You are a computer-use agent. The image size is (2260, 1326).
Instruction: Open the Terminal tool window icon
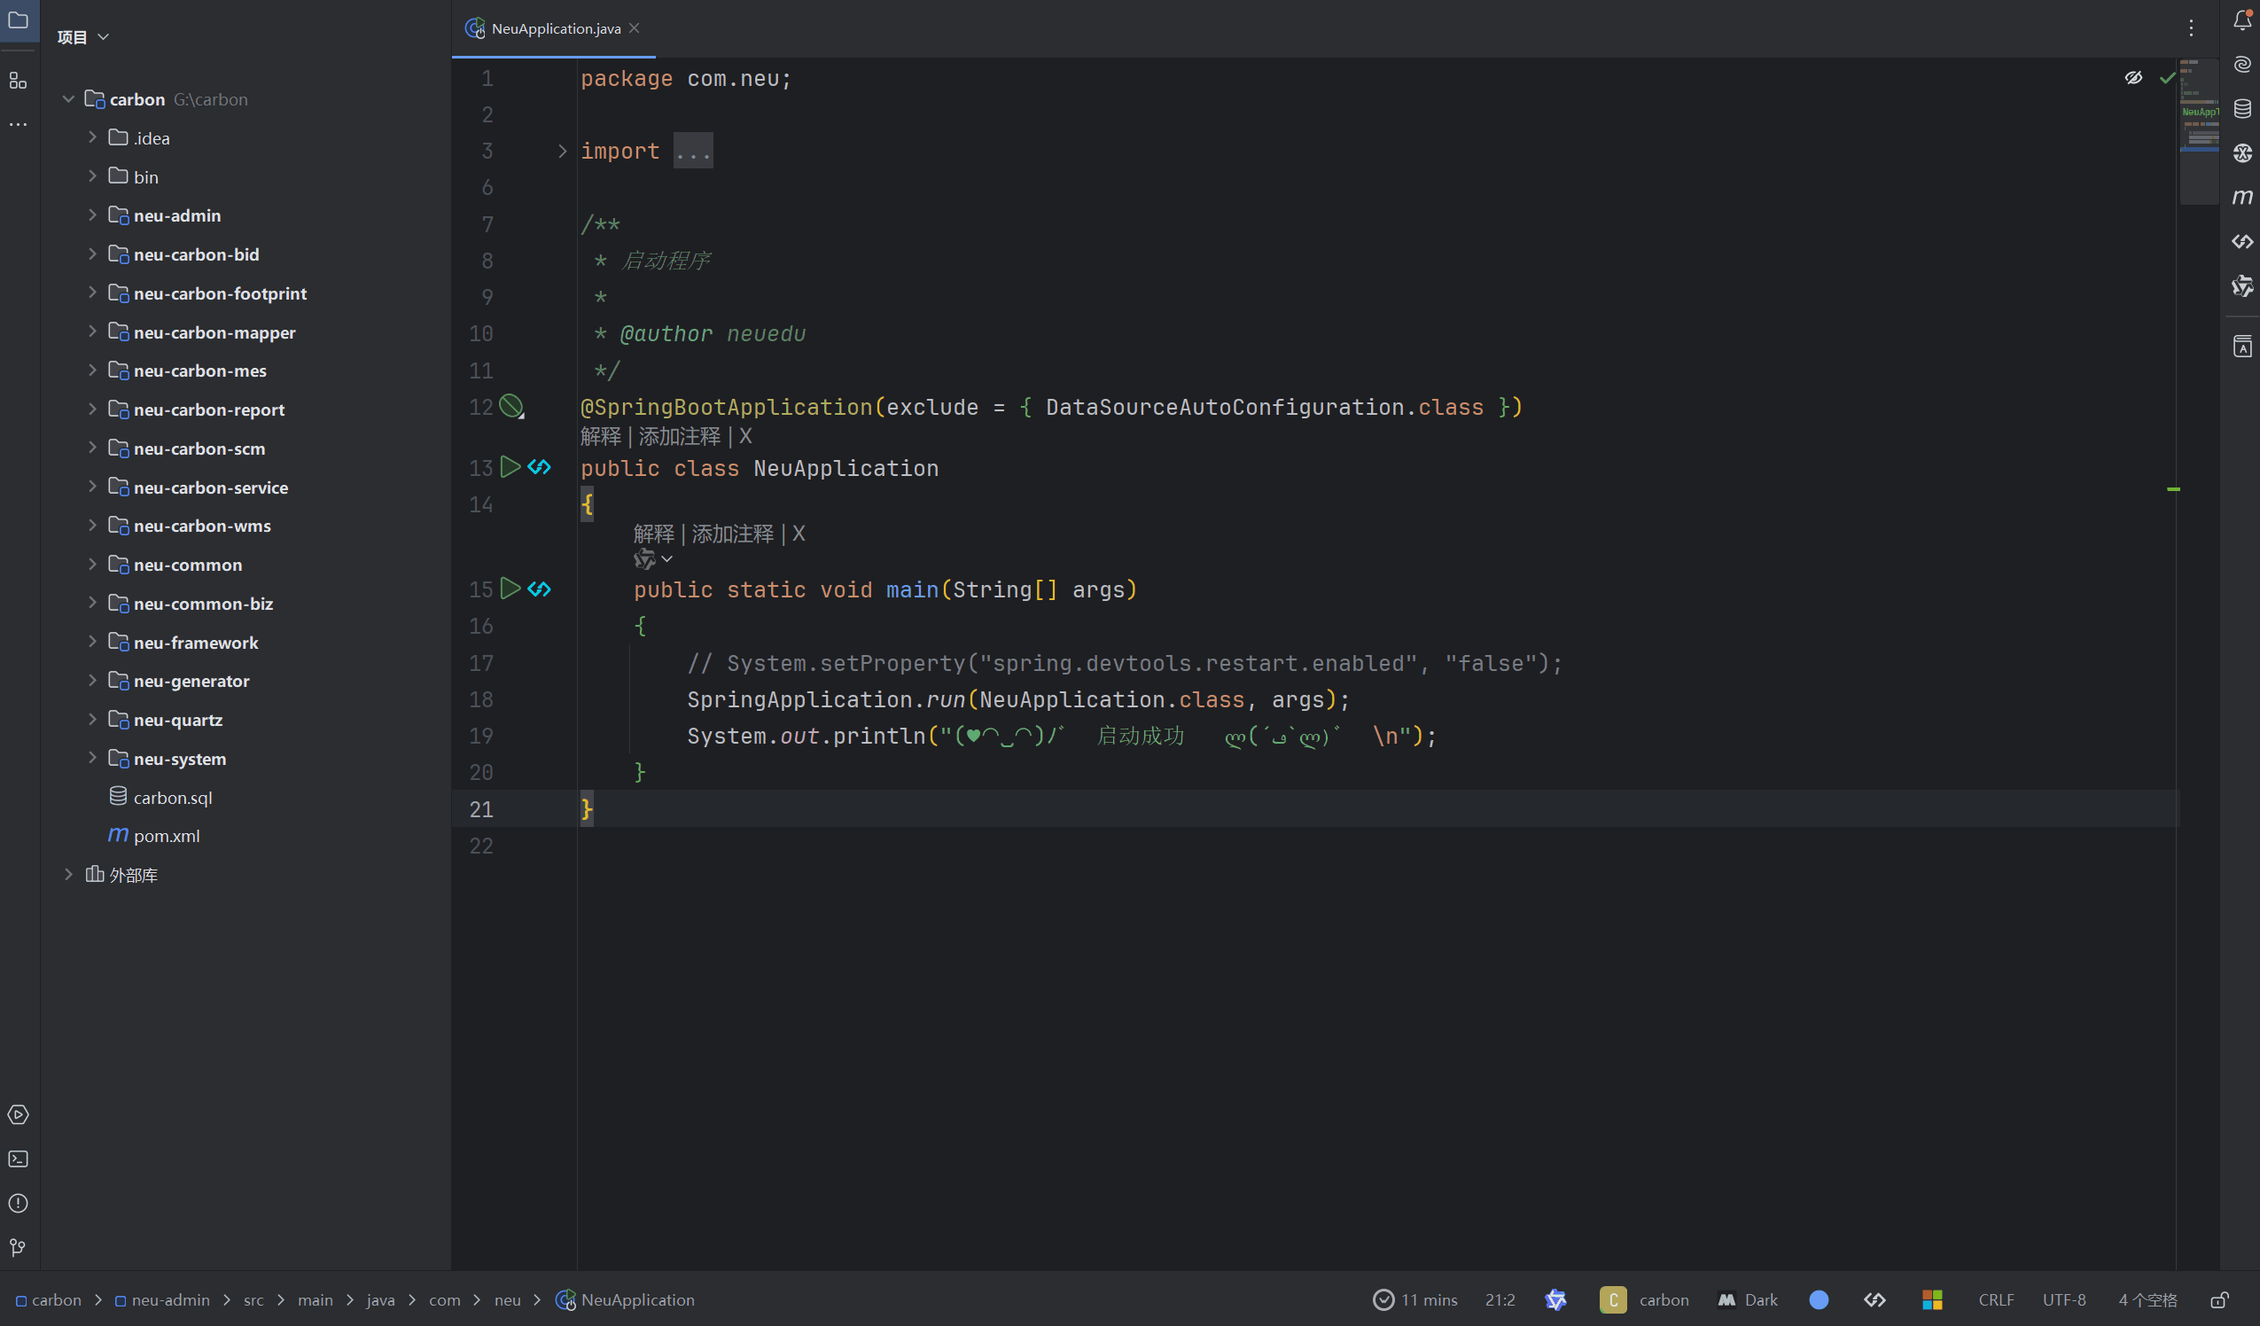point(18,1159)
